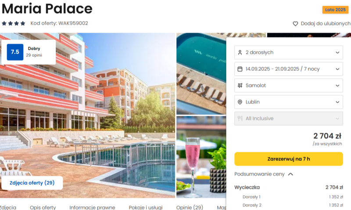351x210 pixels.
Task: Click the four-star hotel rating
Action: 14,23
